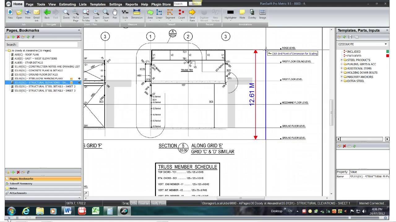Expand the STEEL PRODUCTS folder

click(x=342, y=60)
